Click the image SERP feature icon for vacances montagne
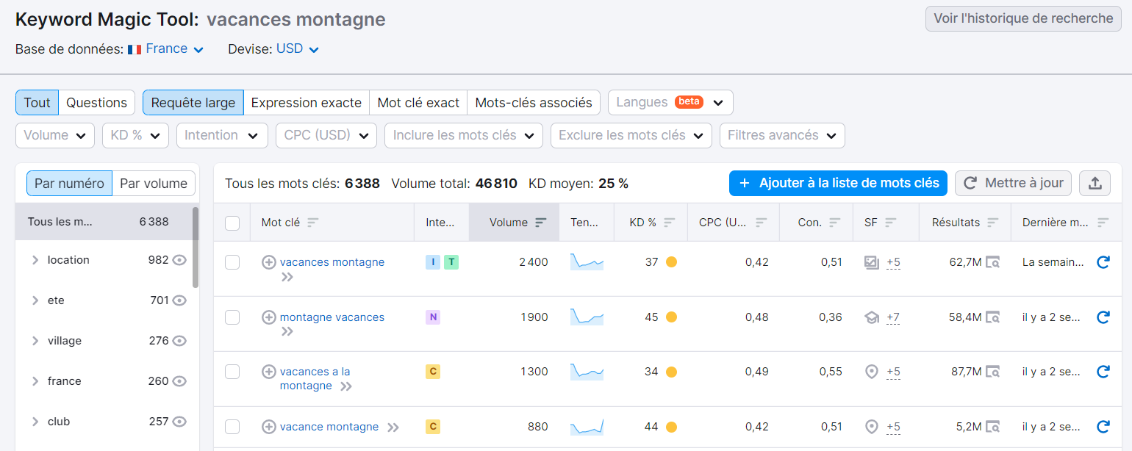 click(x=872, y=262)
